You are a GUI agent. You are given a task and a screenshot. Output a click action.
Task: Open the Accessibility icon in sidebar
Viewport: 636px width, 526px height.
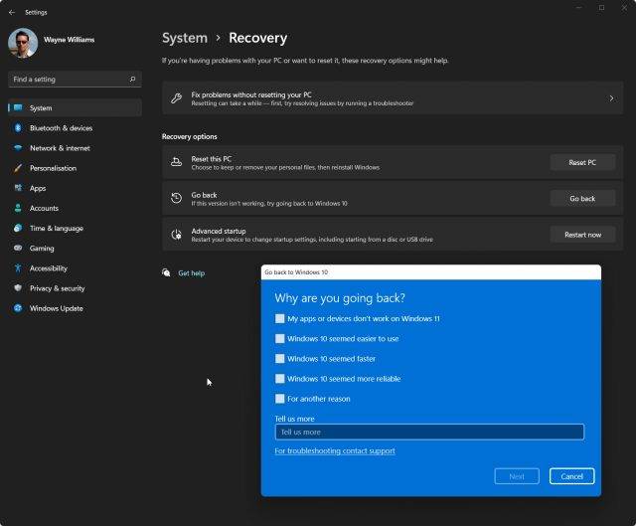tap(17, 268)
